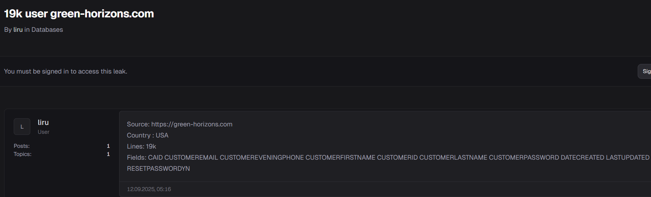Viewport: 651px width, 197px height.
Task: Open the Databases category link
Action: (47, 30)
